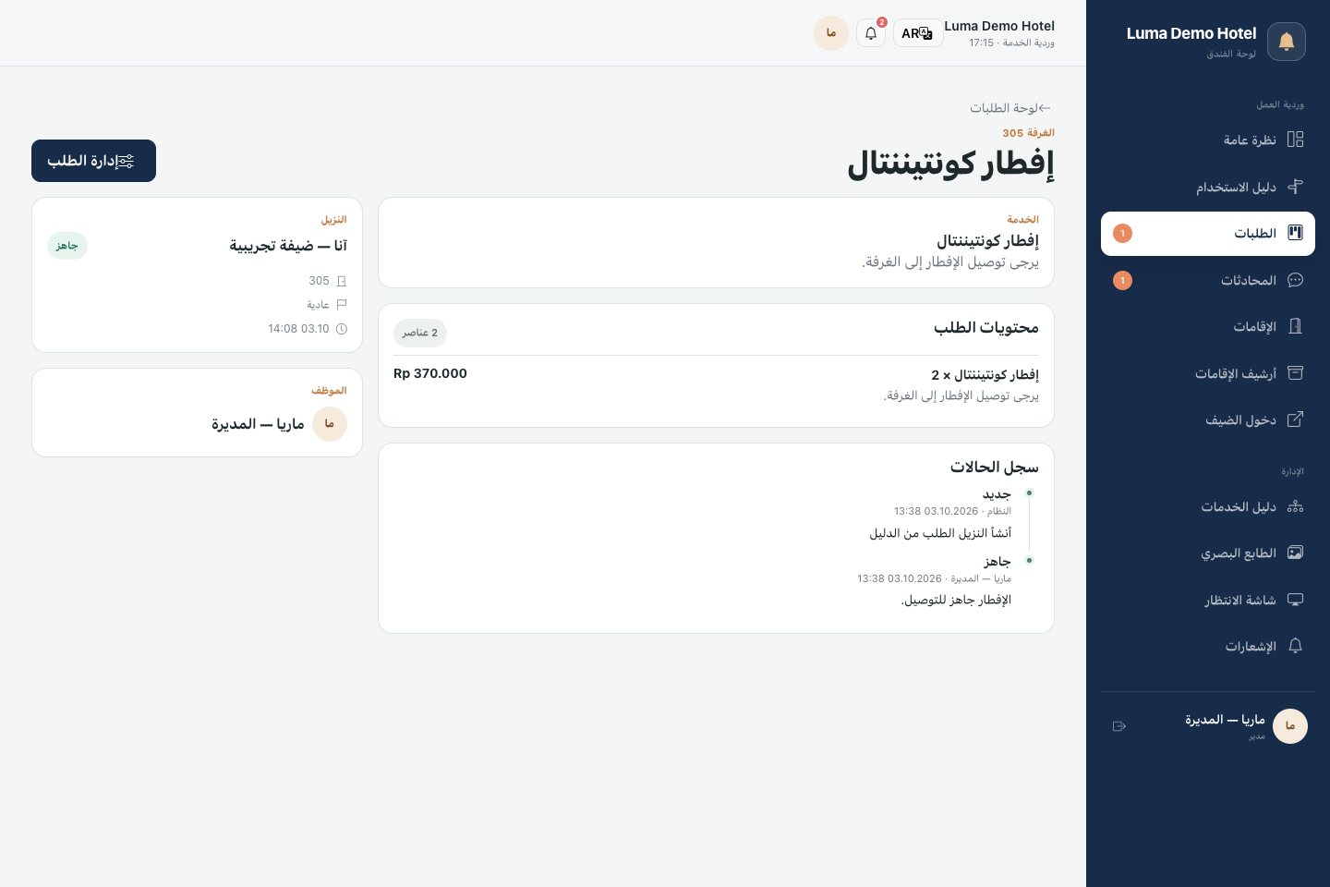This screenshot has height=887, width=1330.
Task: Click the 2 عناصر count badge
Action: click(x=420, y=333)
